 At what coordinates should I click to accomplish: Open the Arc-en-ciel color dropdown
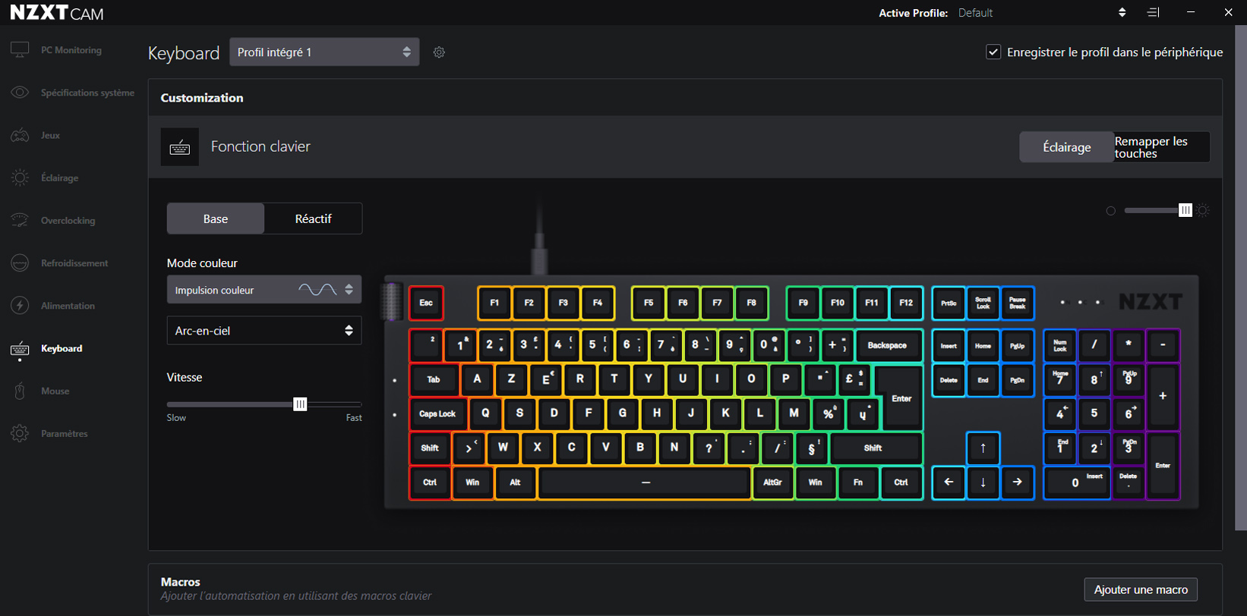tap(264, 331)
